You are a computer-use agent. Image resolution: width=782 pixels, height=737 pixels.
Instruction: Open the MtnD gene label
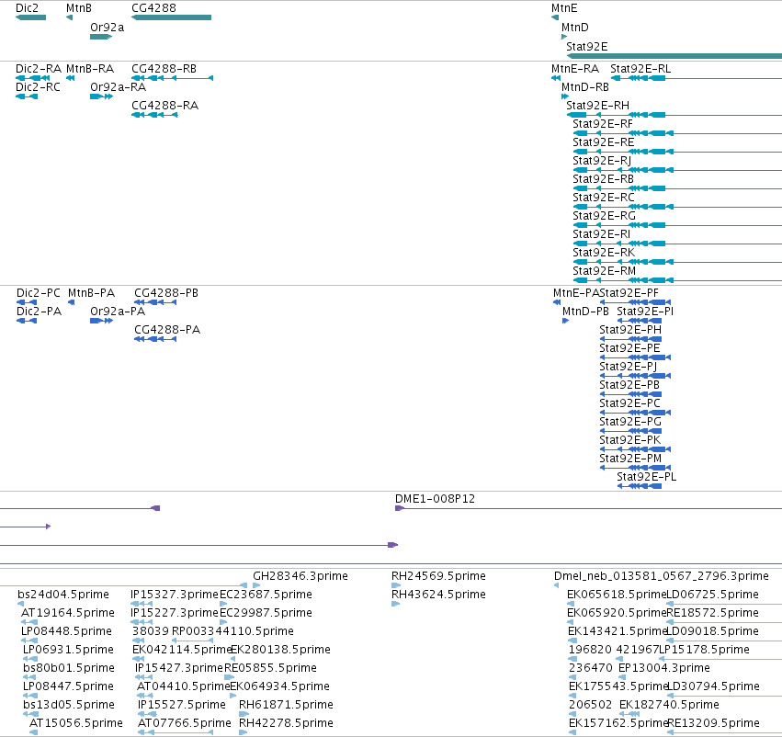575,28
